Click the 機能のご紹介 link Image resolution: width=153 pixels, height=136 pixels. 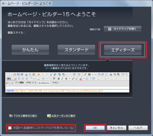click(x=95, y=29)
